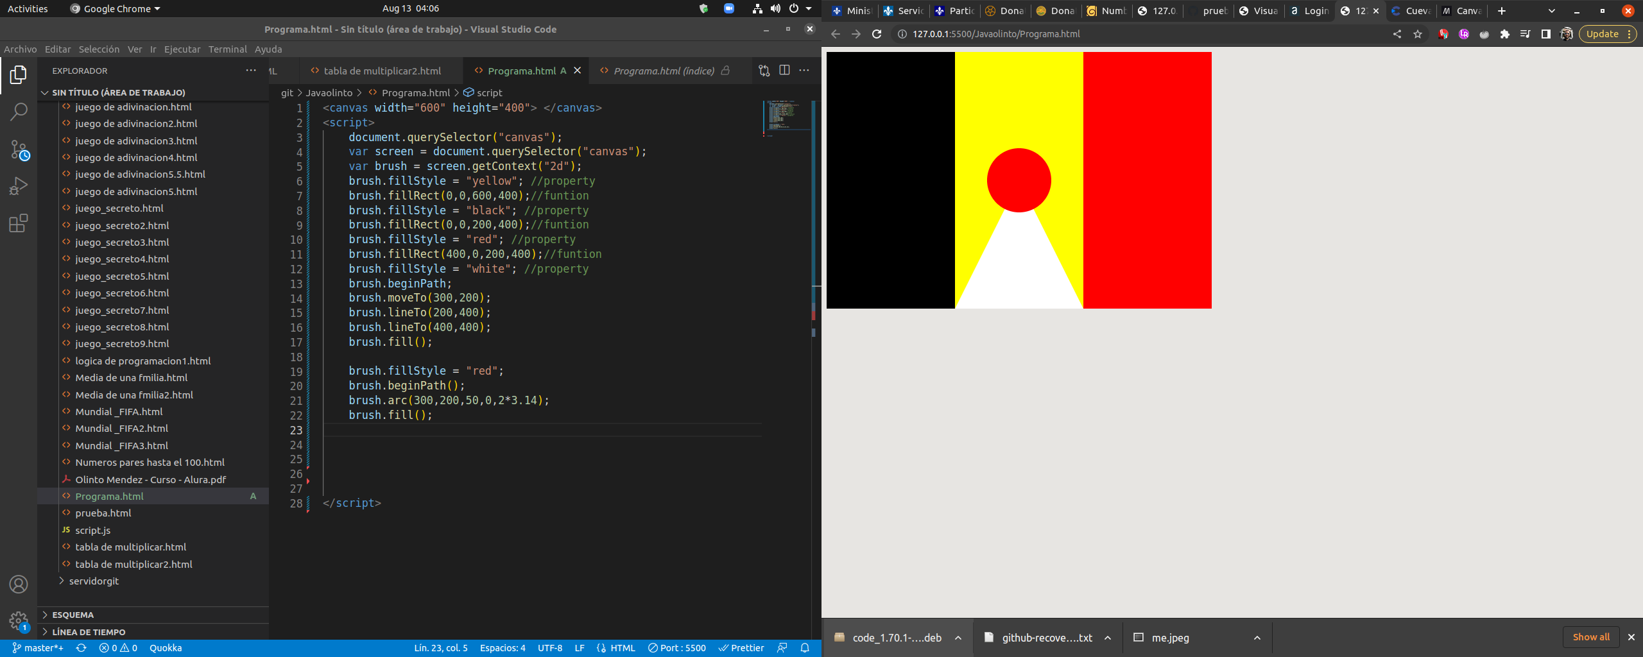Open the Source Control view icon

(x=19, y=149)
